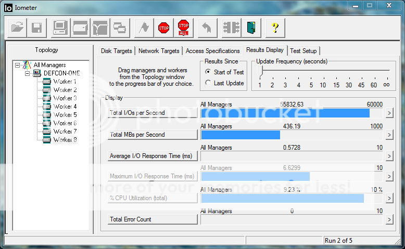Viewport: 405px width, 249px height.
Task: Collapse the All Managers tree node
Action: coord(18,65)
